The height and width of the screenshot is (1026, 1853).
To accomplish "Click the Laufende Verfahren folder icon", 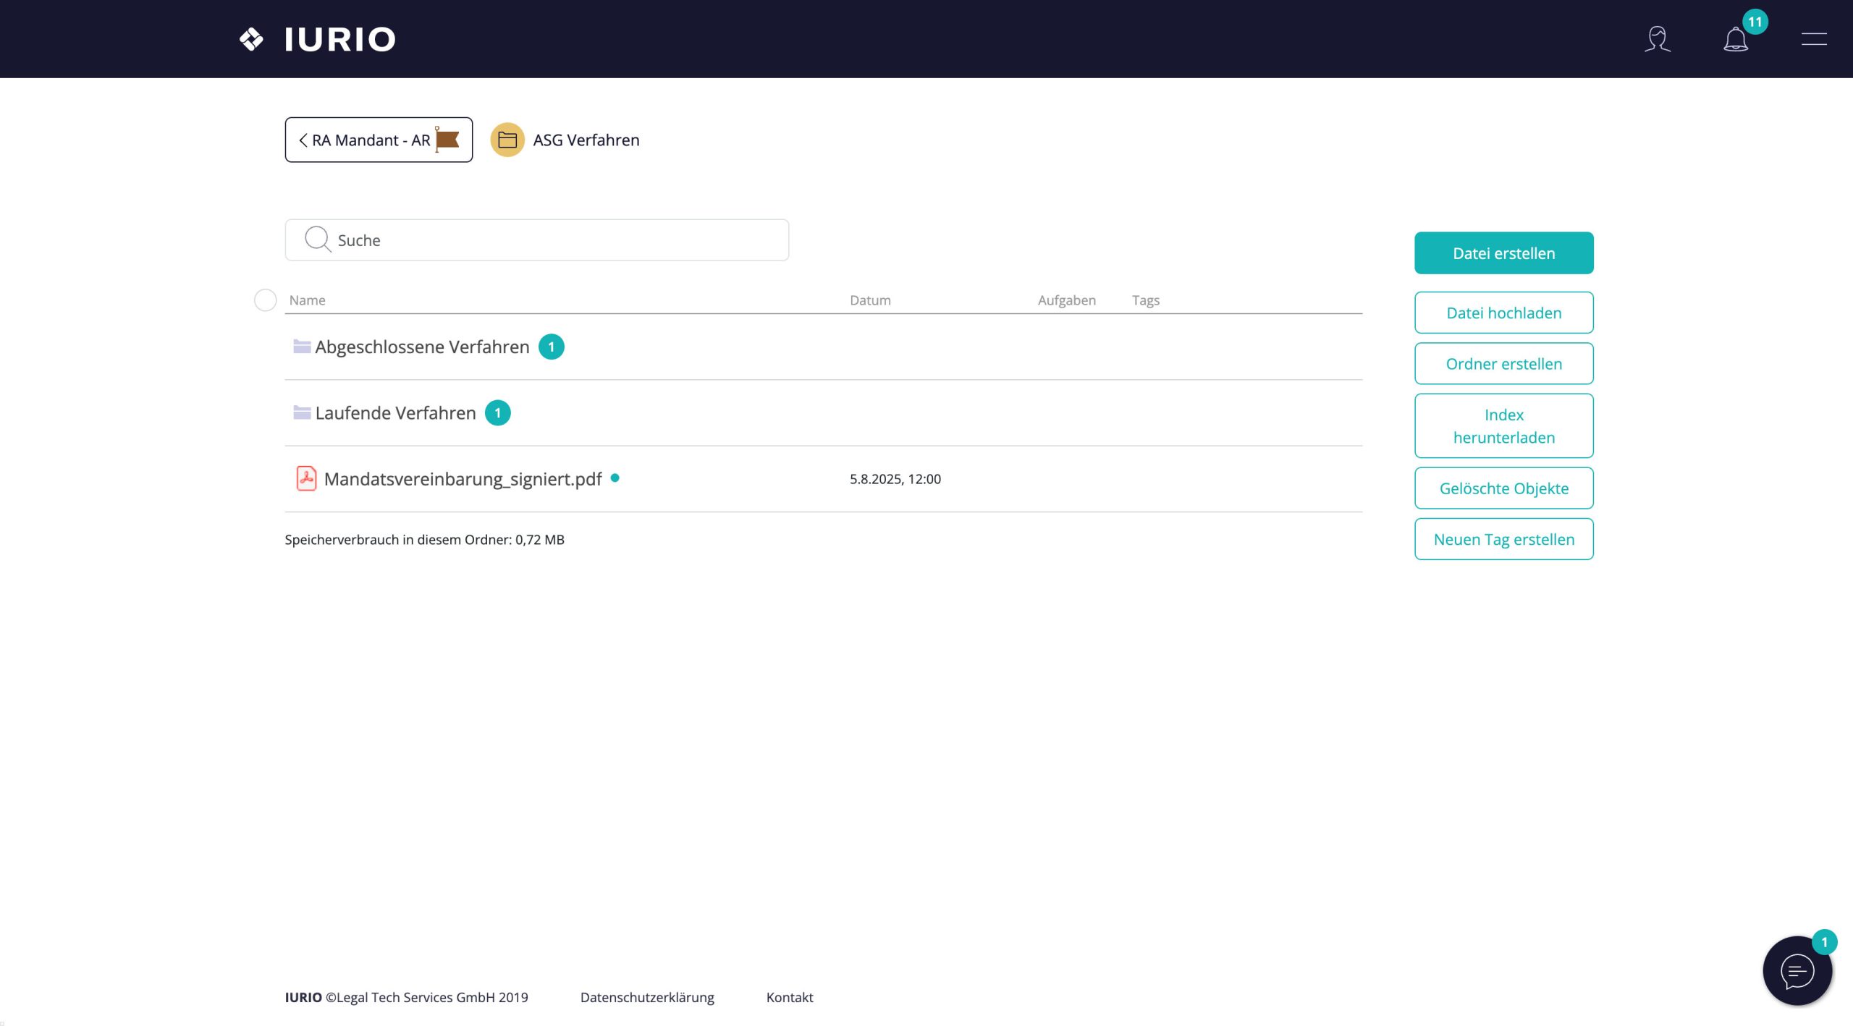I will point(302,413).
